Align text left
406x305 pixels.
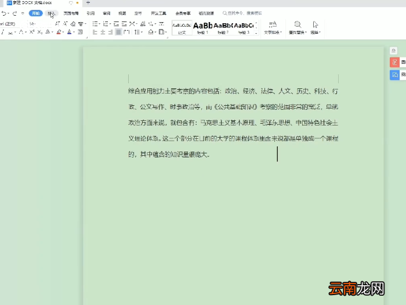click(95, 32)
